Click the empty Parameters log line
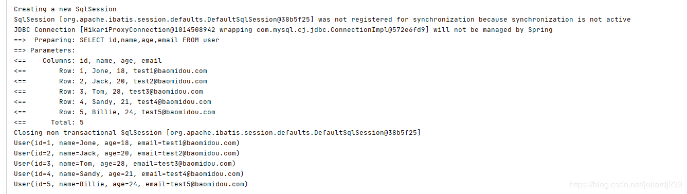 [45, 50]
